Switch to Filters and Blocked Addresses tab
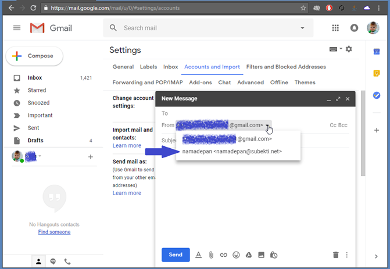This screenshot has height=269, width=390. pos(286,67)
